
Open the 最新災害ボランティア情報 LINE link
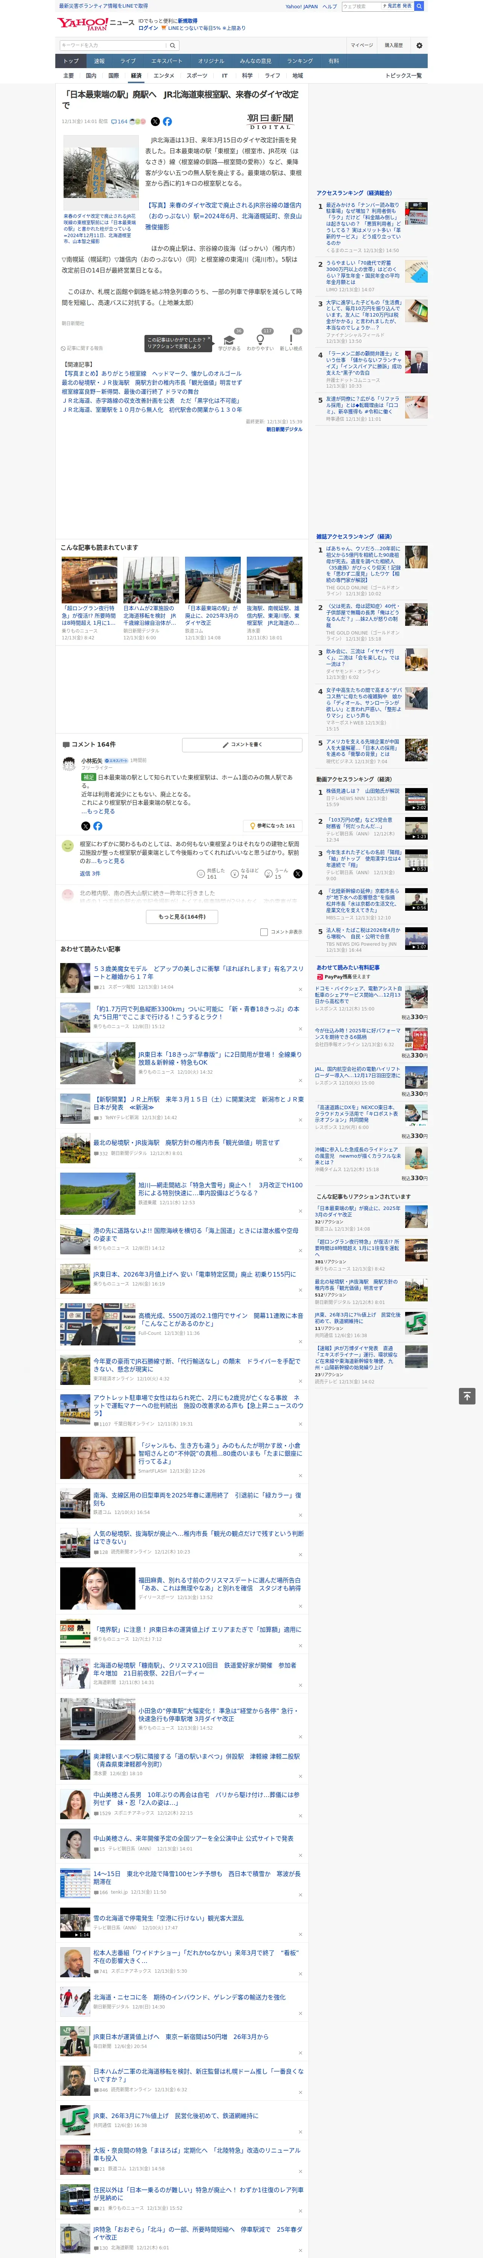103,6
